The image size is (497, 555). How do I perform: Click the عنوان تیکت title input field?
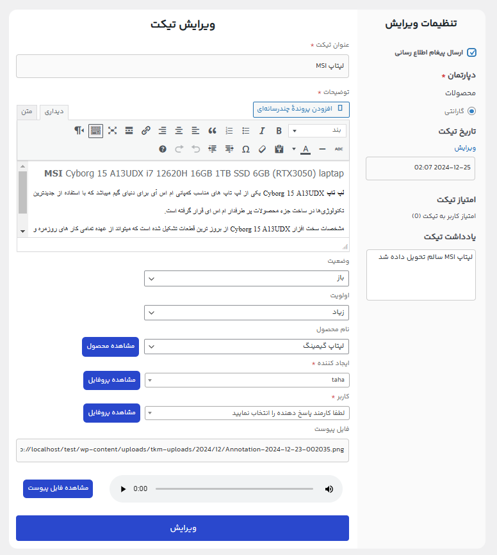(x=183, y=66)
